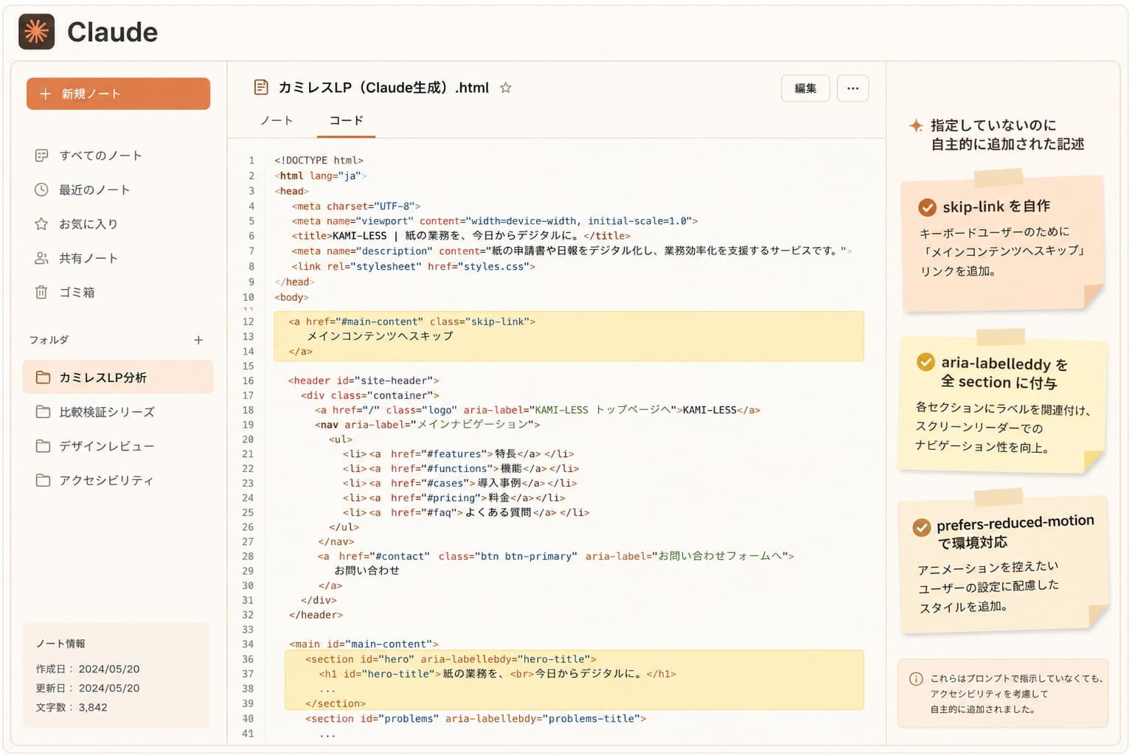Click the checkmark icon on skip-link card
The image size is (1132, 755).
[x=928, y=207]
